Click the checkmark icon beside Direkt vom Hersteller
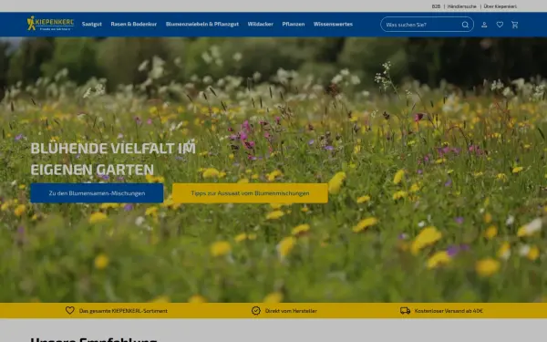 pyautogui.click(x=255, y=311)
